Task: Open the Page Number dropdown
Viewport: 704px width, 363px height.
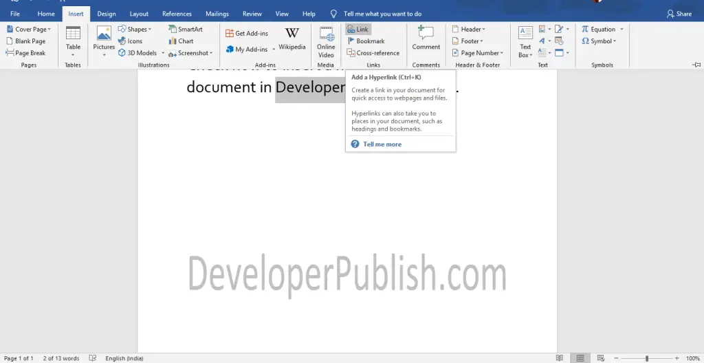Action: (x=478, y=52)
